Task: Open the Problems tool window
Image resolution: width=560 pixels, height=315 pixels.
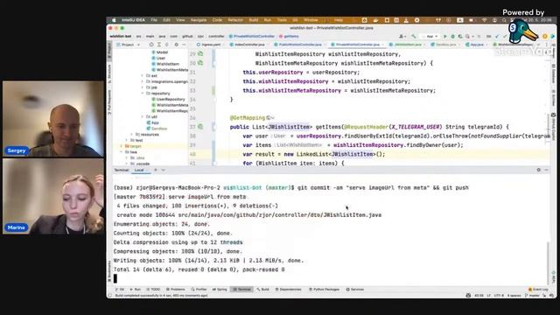Action: 175,290
